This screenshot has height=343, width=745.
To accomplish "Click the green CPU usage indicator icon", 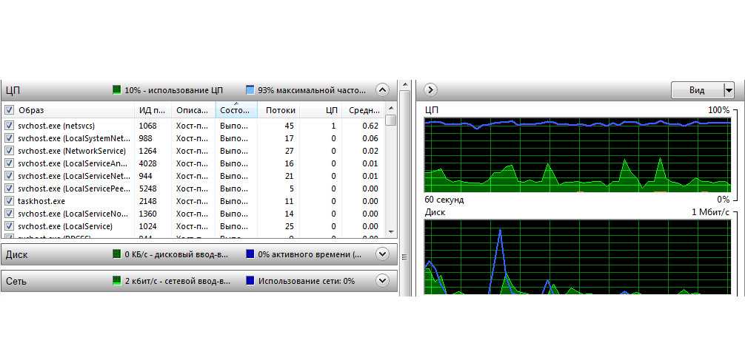I will [x=117, y=90].
